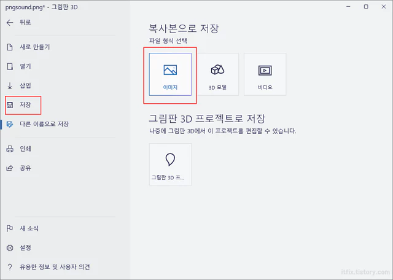Screen dimensions: 393x280
Task: Click the 다른 이름으로 저장 icon
Action: pyautogui.click(x=10, y=124)
